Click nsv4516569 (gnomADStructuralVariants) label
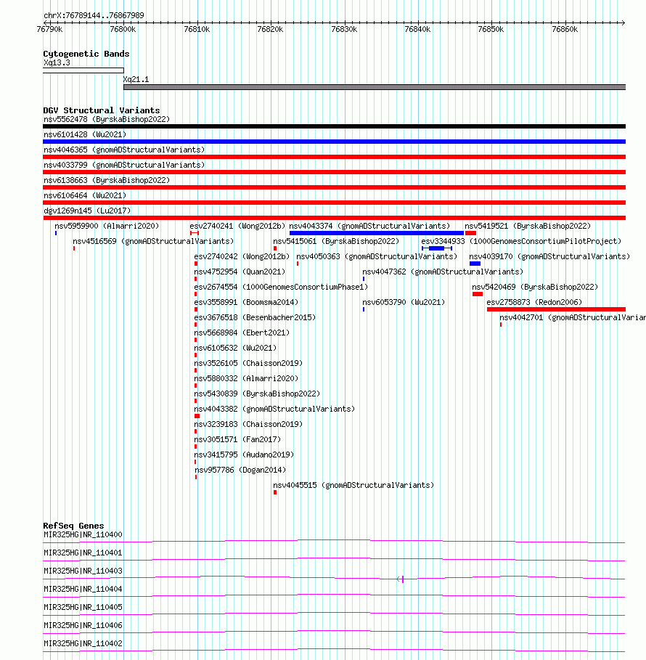This screenshot has height=660, width=646. 153,241
